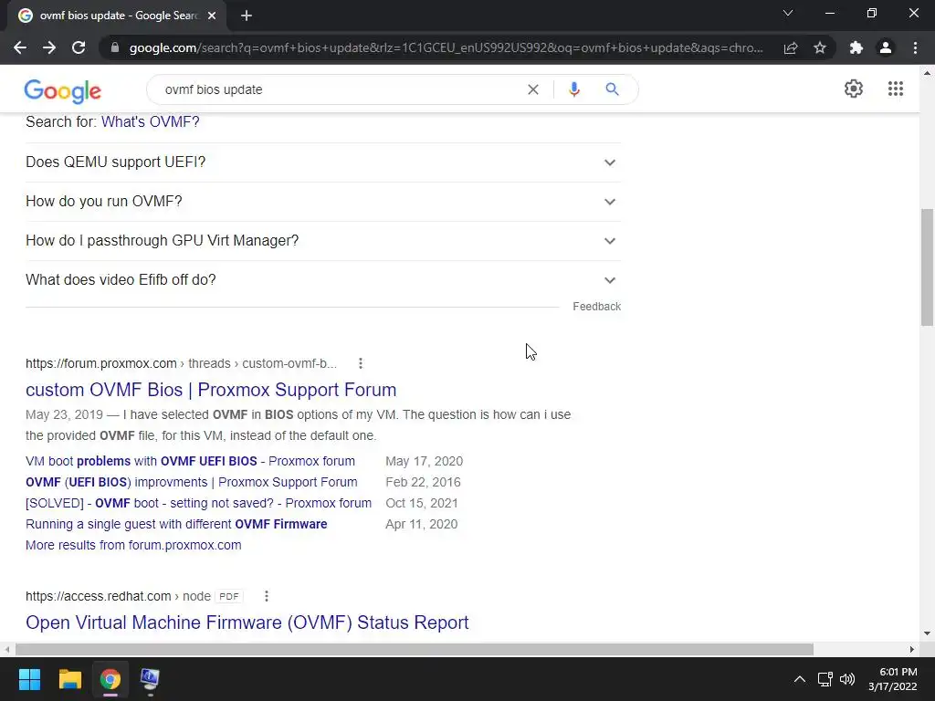Open options for the Red Hat result

(267, 596)
